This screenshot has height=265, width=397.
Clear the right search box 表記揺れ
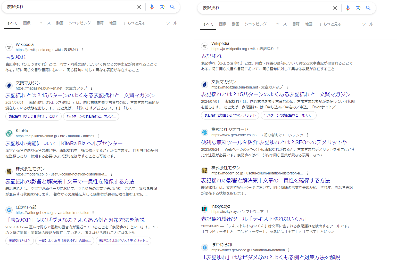pos(335,8)
